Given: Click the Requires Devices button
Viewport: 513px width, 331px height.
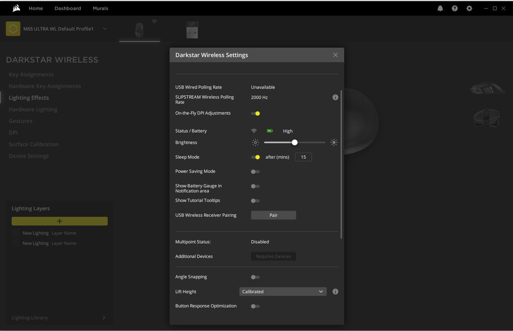Looking at the screenshot, I should (x=274, y=256).
